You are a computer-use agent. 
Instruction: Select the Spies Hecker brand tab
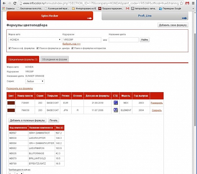[50, 16]
